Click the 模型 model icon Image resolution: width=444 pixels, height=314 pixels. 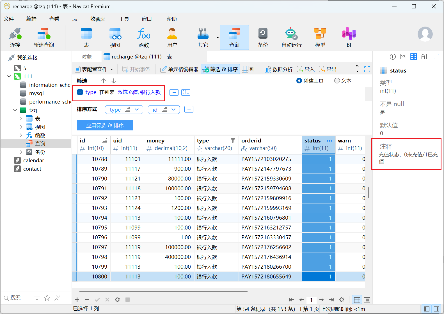pos(320,38)
